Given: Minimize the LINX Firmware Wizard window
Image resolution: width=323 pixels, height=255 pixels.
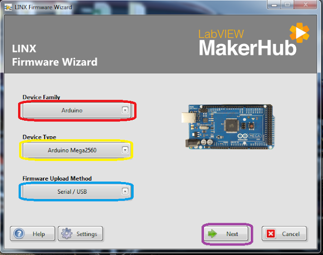Looking at the screenshot, I should (x=274, y=5).
